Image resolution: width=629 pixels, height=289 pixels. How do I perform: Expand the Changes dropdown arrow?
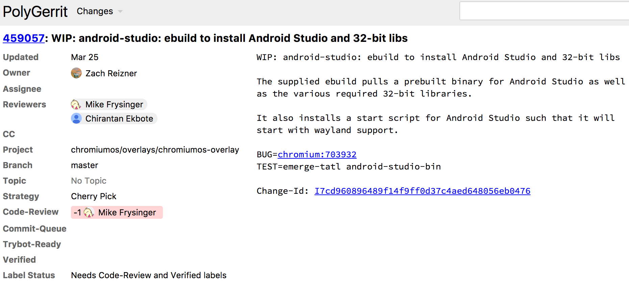pos(120,11)
